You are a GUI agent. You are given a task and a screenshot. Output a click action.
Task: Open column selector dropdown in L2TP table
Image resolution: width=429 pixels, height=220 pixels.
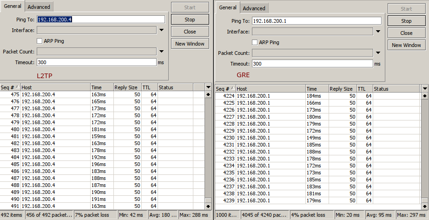[x=208, y=87]
